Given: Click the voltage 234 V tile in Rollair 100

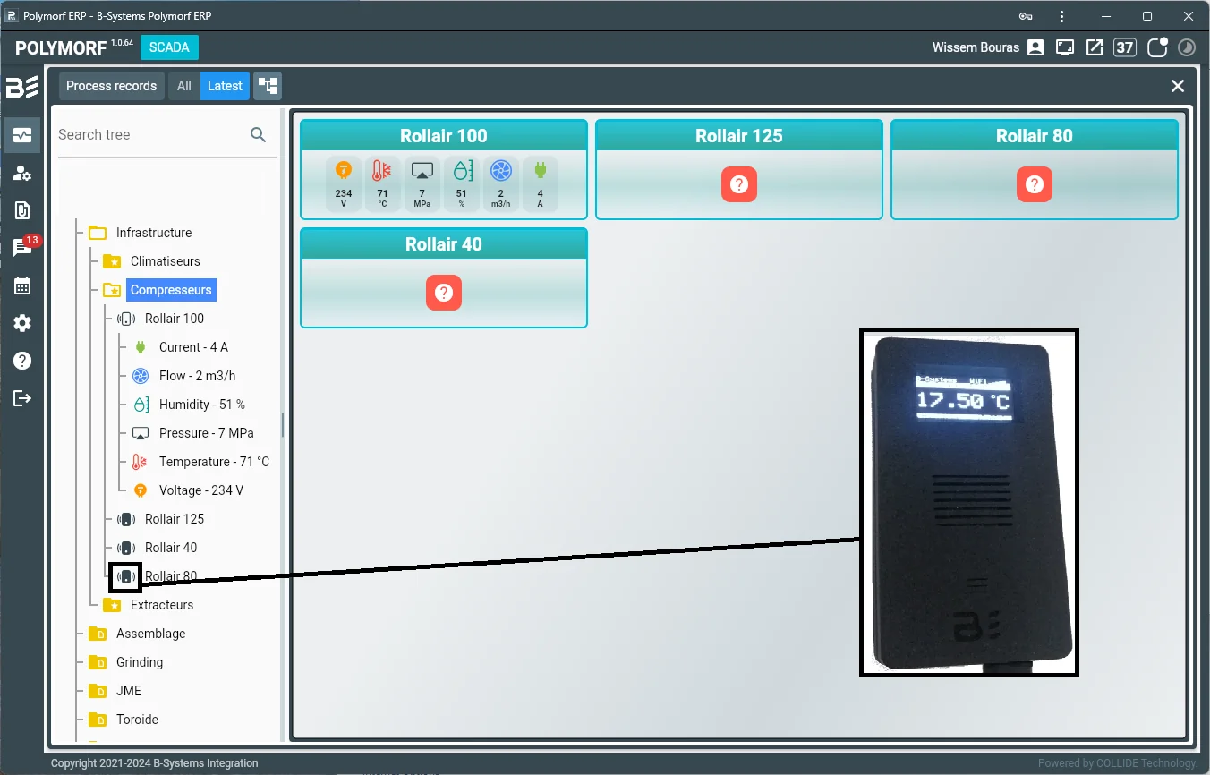Looking at the screenshot, I should (x=344, y=184).
